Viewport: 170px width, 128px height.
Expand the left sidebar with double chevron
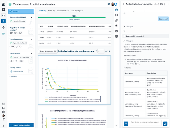3,126
